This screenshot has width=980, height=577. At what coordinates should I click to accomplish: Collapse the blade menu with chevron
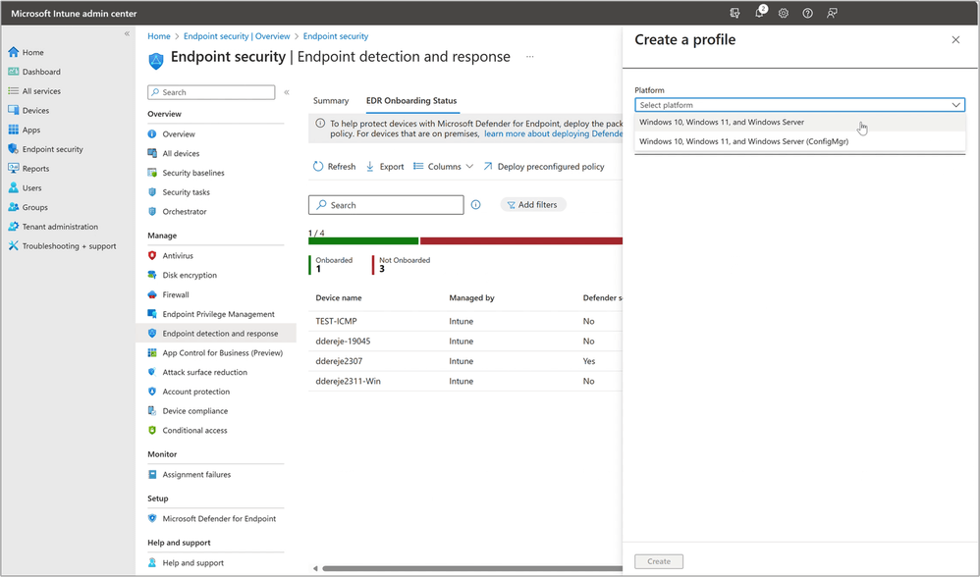(x=287, y=92)
